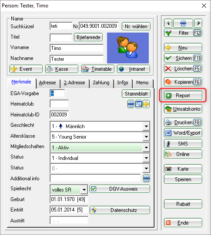Open the person list icon between arrows
The image size is (211, 235).
click(183, 23)
